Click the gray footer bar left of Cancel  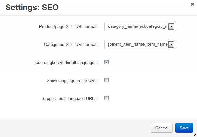point(75,128)
